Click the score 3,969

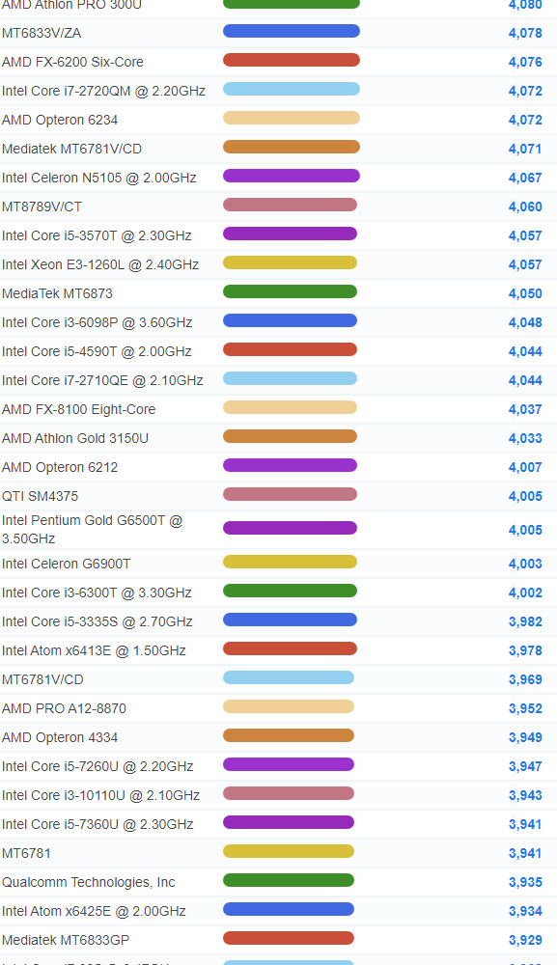[525, 679]
